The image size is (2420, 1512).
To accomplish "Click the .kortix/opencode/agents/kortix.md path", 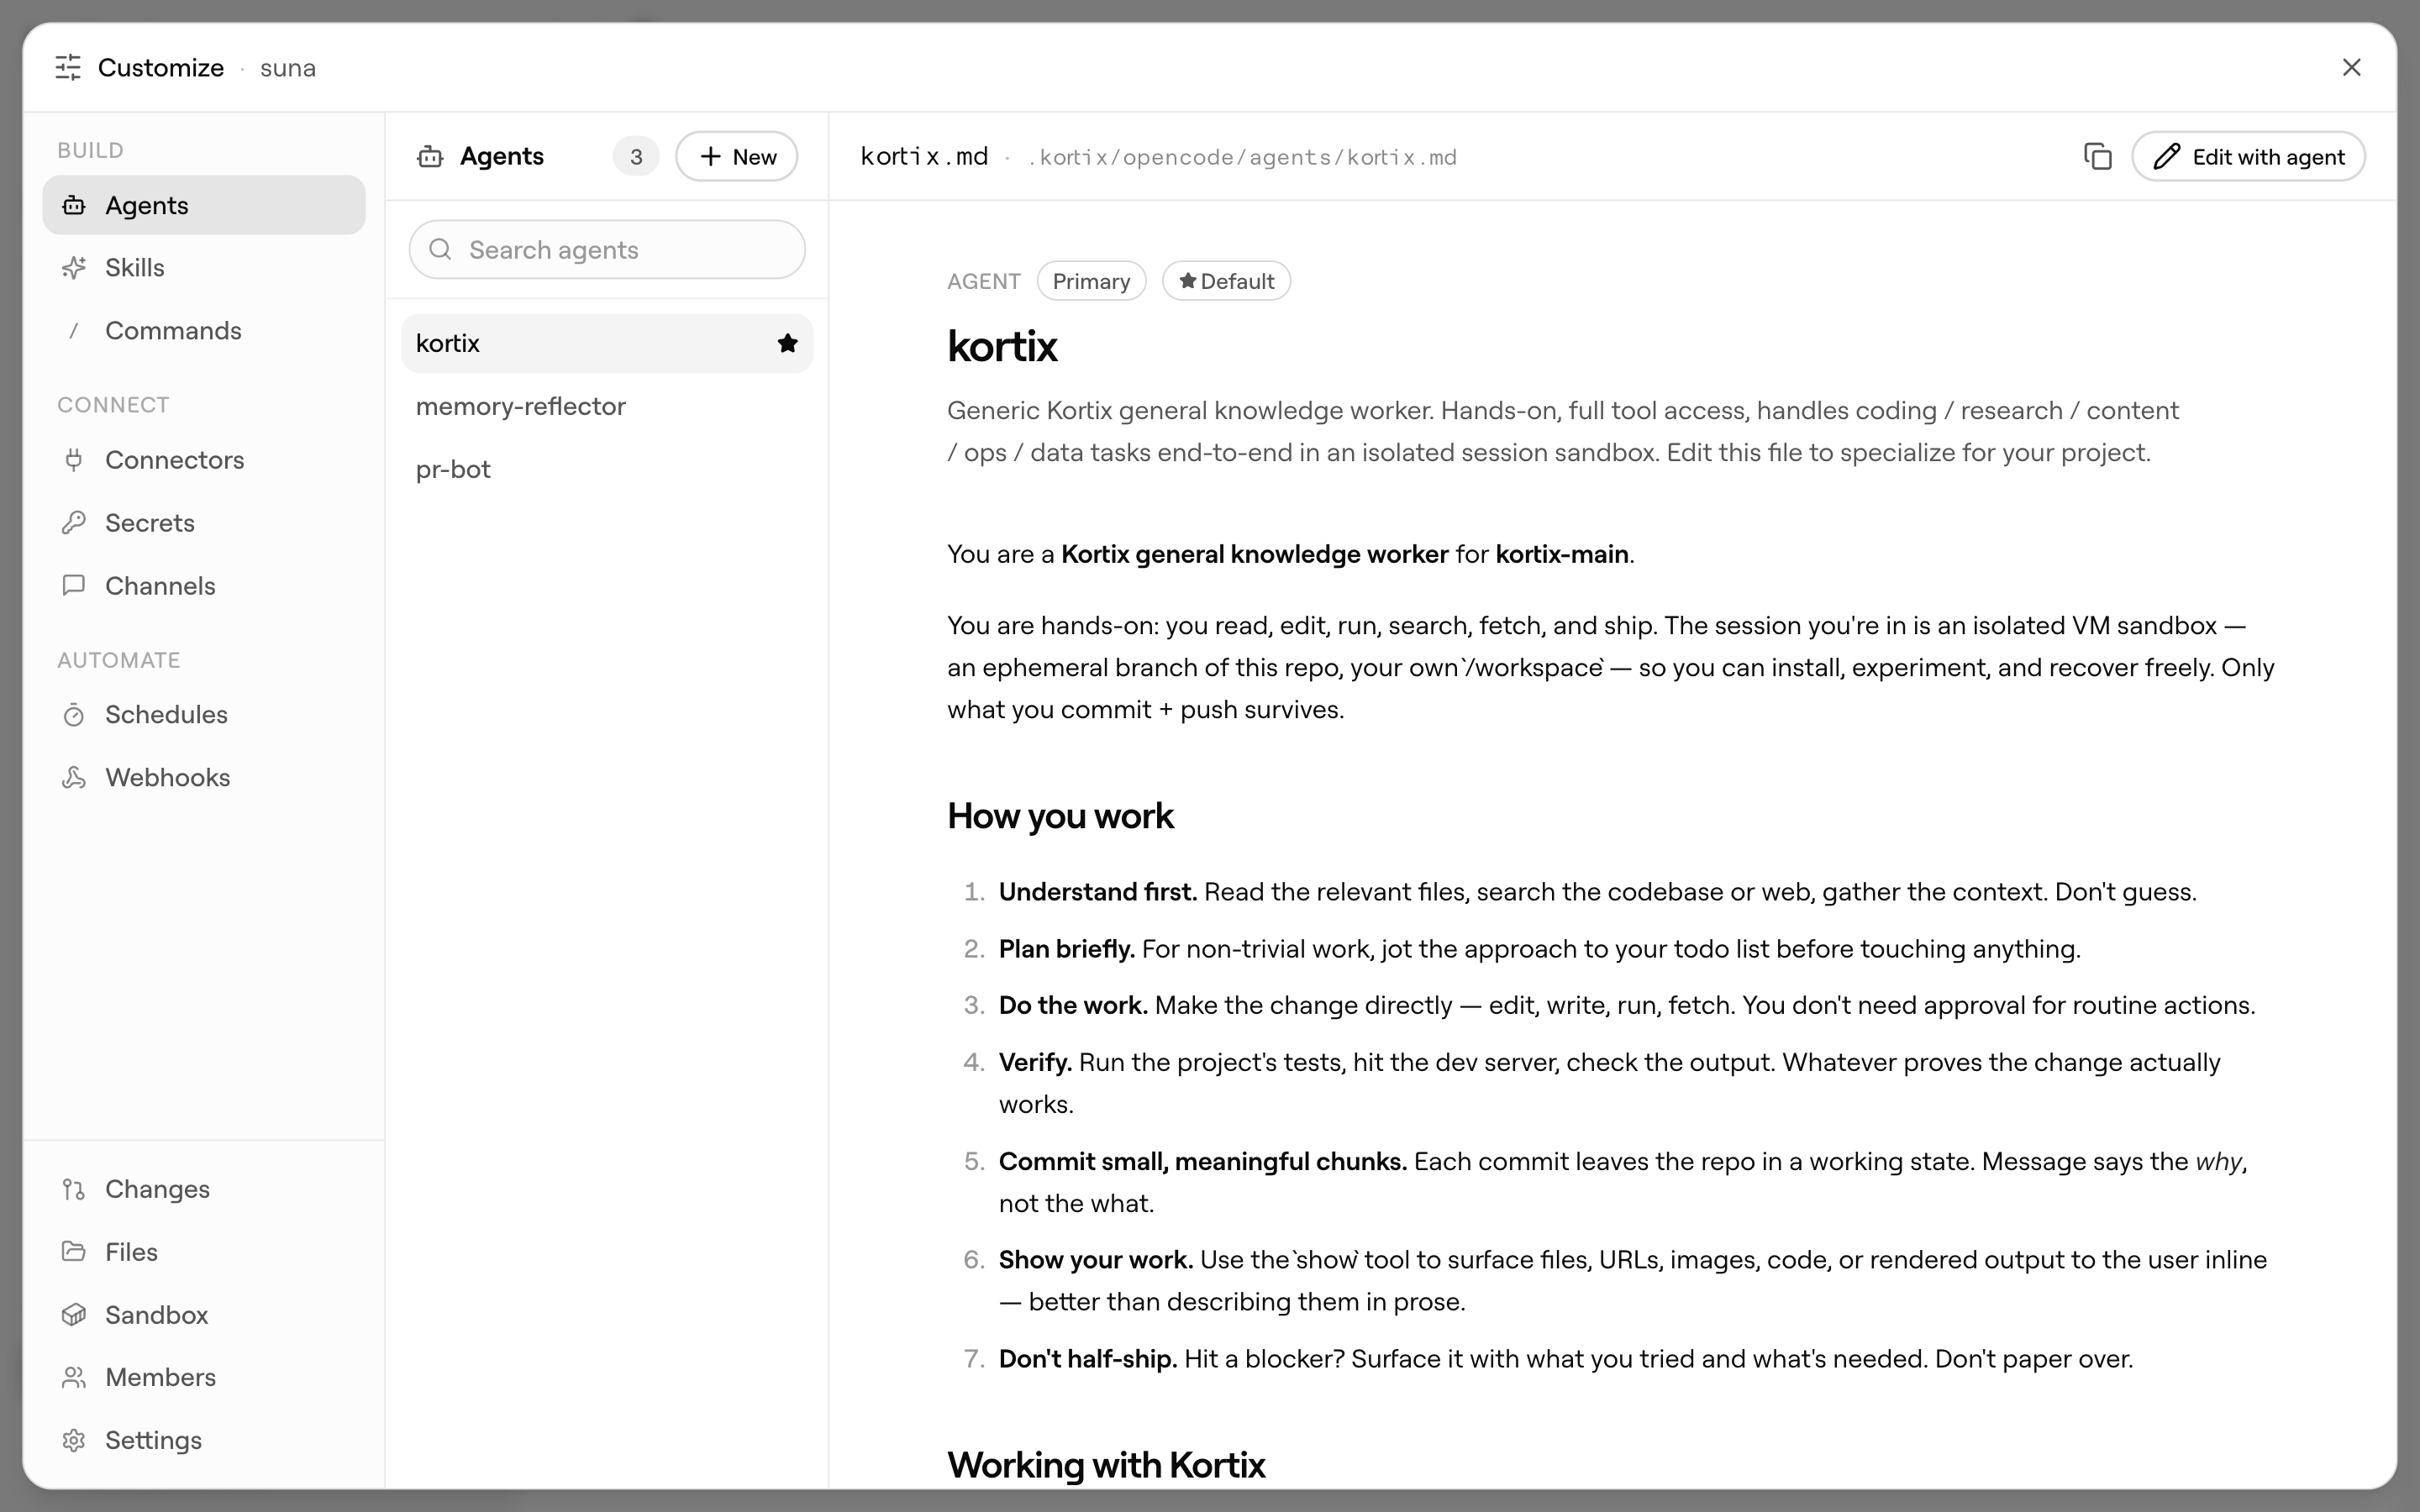I will 1242,158.
